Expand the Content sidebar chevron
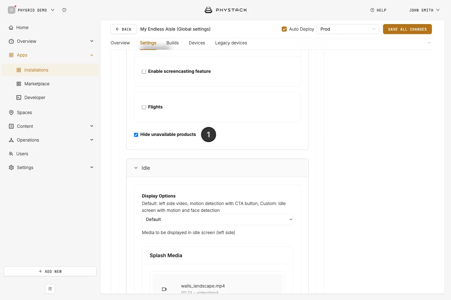This screenshot has height=300, width=451. [92, 126]
